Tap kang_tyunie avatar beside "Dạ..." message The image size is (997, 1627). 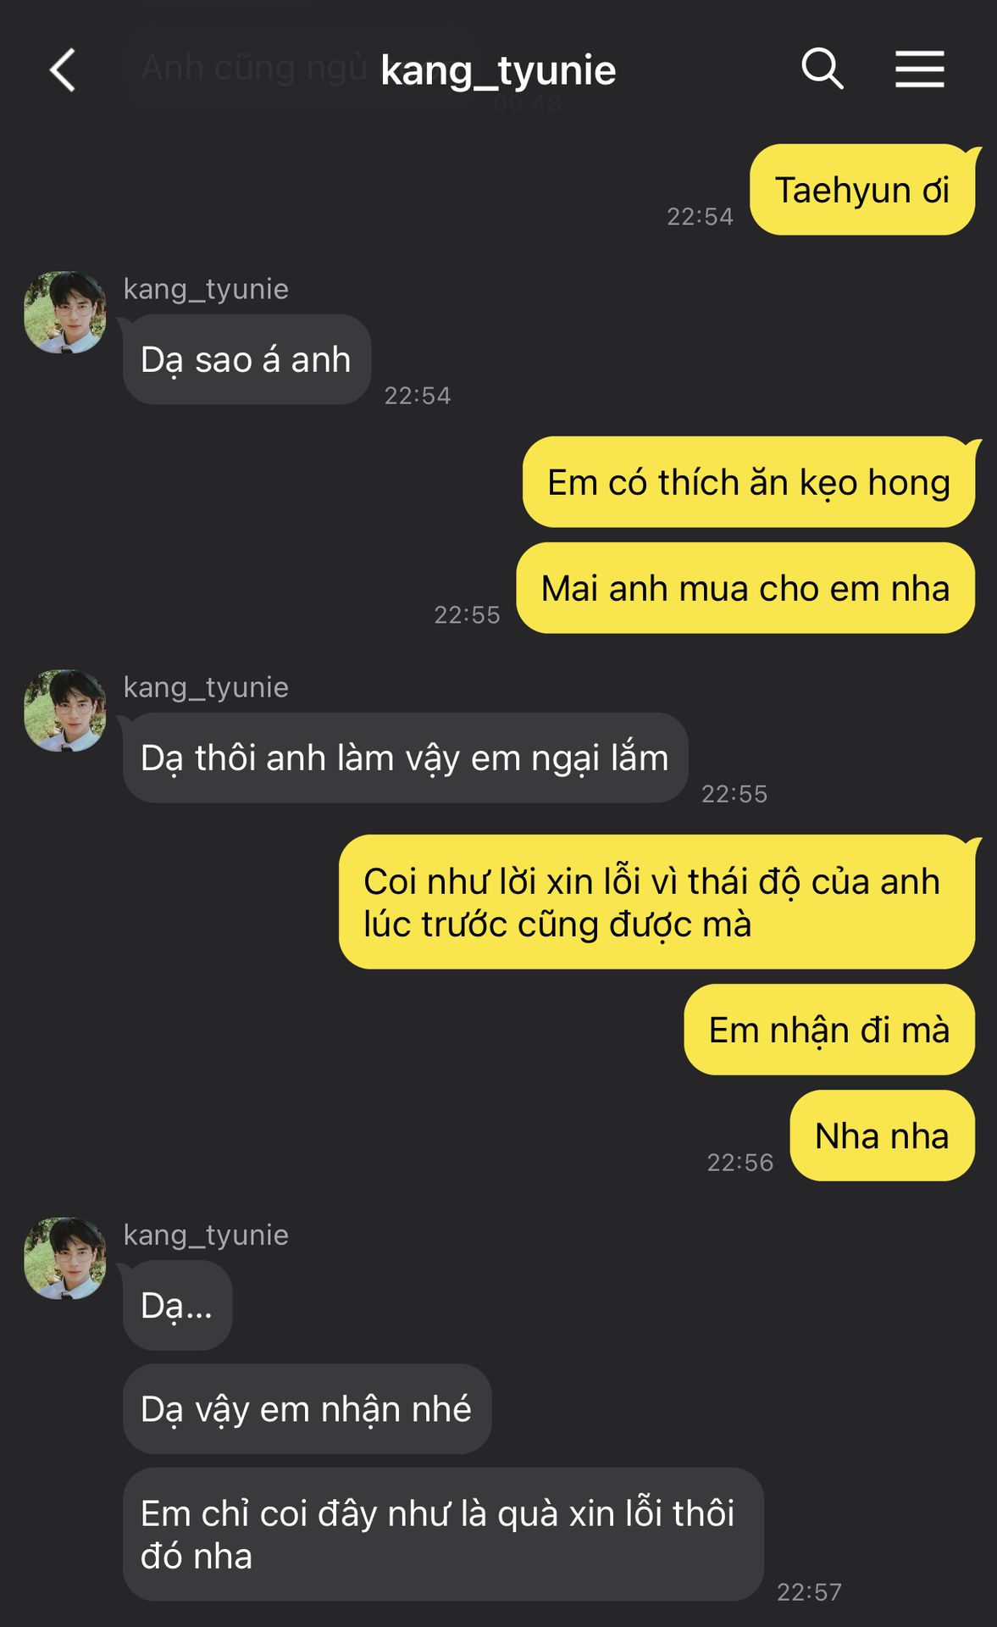[x=65, y=1258]
